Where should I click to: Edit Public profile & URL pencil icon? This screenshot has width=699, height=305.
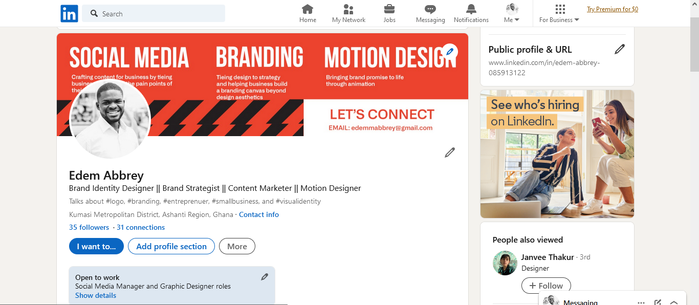(x=620, y=49)
